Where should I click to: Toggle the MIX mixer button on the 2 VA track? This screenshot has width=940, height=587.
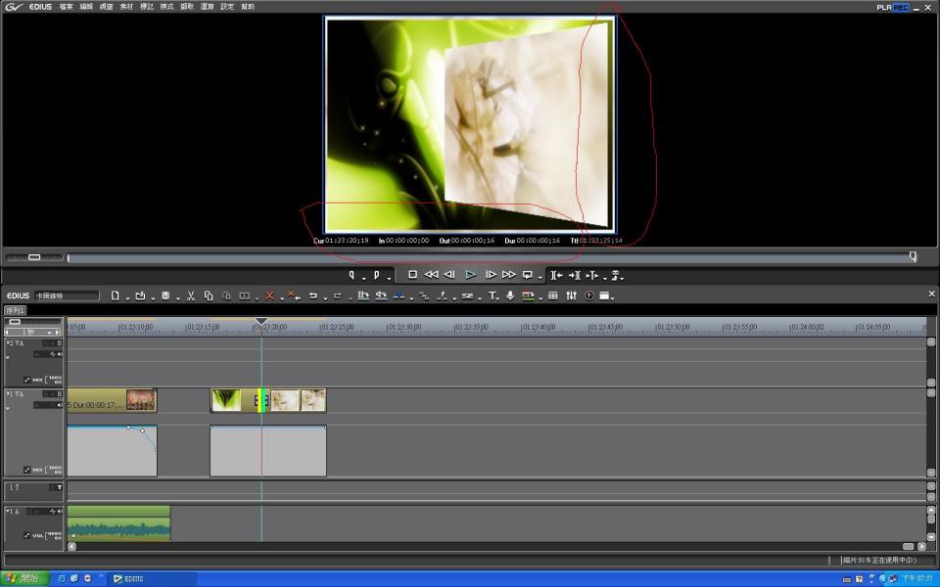click(35, 380)
